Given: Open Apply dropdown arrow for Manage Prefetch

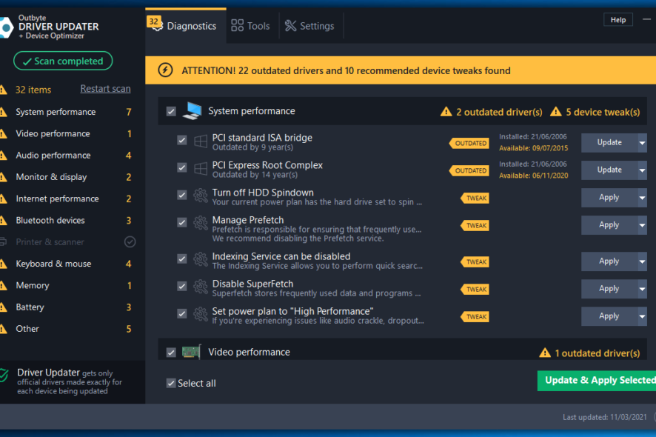Looking at the screenshot, I should pos(642,225).
